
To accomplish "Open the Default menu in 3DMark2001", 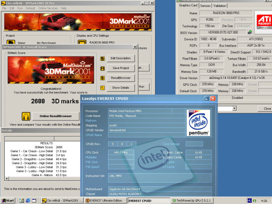I will click(x=30, y=8).
